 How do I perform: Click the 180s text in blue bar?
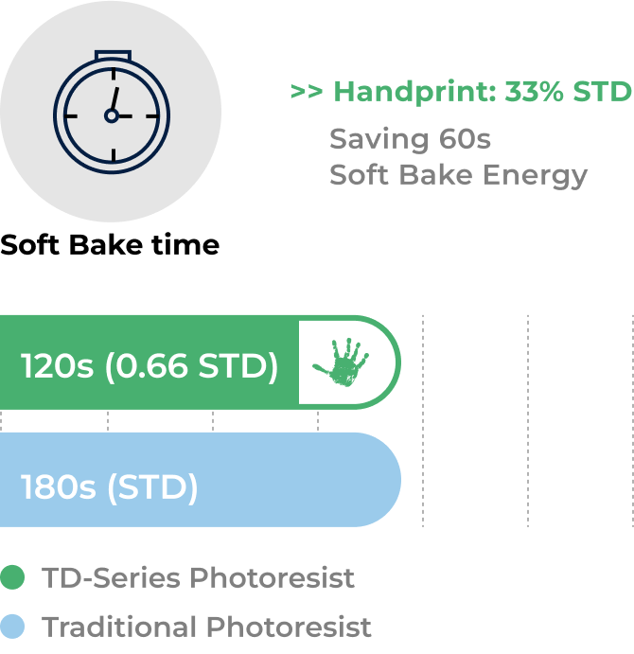(59, 486)
